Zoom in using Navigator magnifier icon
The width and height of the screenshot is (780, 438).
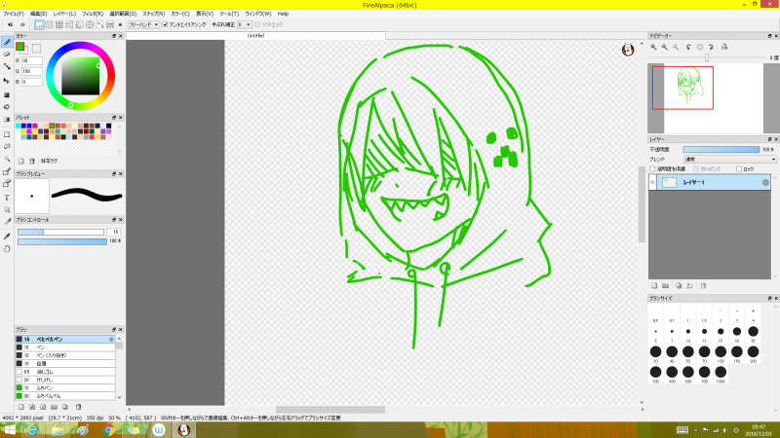pyautogui.click(x=653, y=47)
